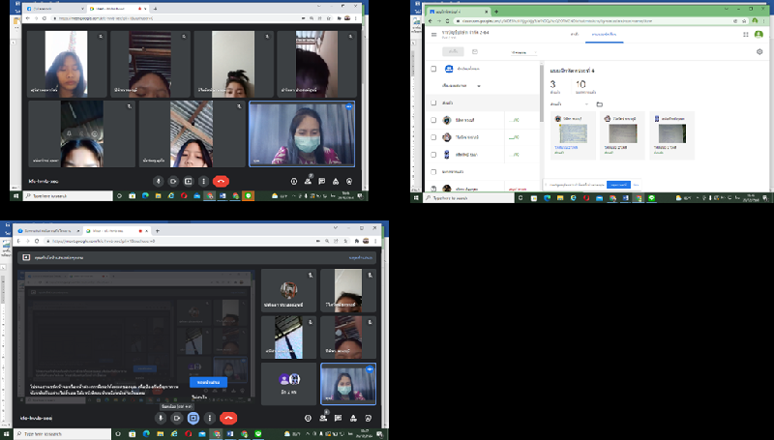Turn off camera in the grid-view Meet call
This screenshot has width=774, height=440.
point(174,181)
